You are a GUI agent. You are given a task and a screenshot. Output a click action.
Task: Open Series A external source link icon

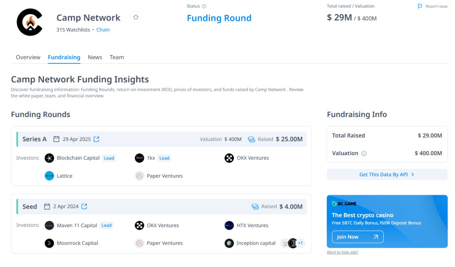tap(96, 139)
